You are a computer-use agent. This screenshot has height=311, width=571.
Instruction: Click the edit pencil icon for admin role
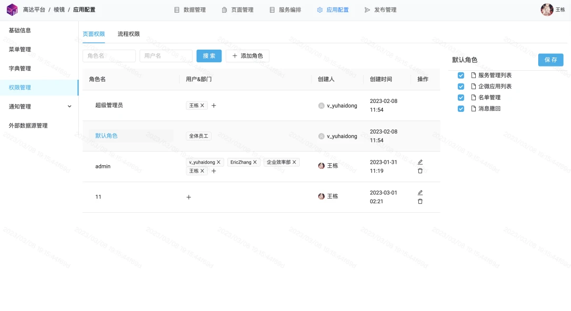420,162
